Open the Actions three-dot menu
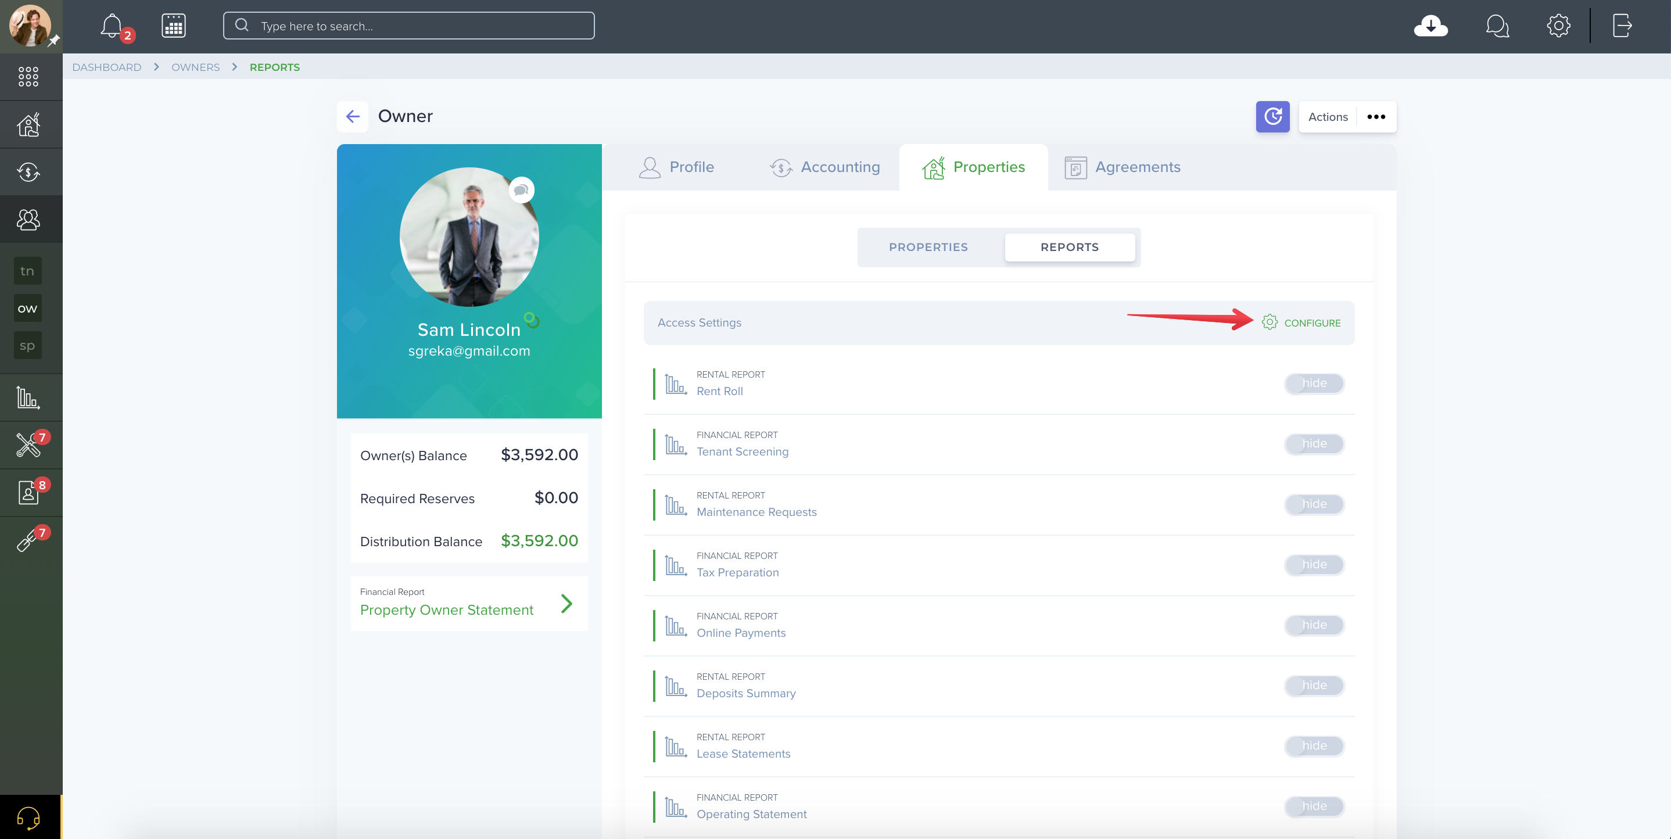The width and height of the screenshot is (1671, 839). click(1376, 117)
